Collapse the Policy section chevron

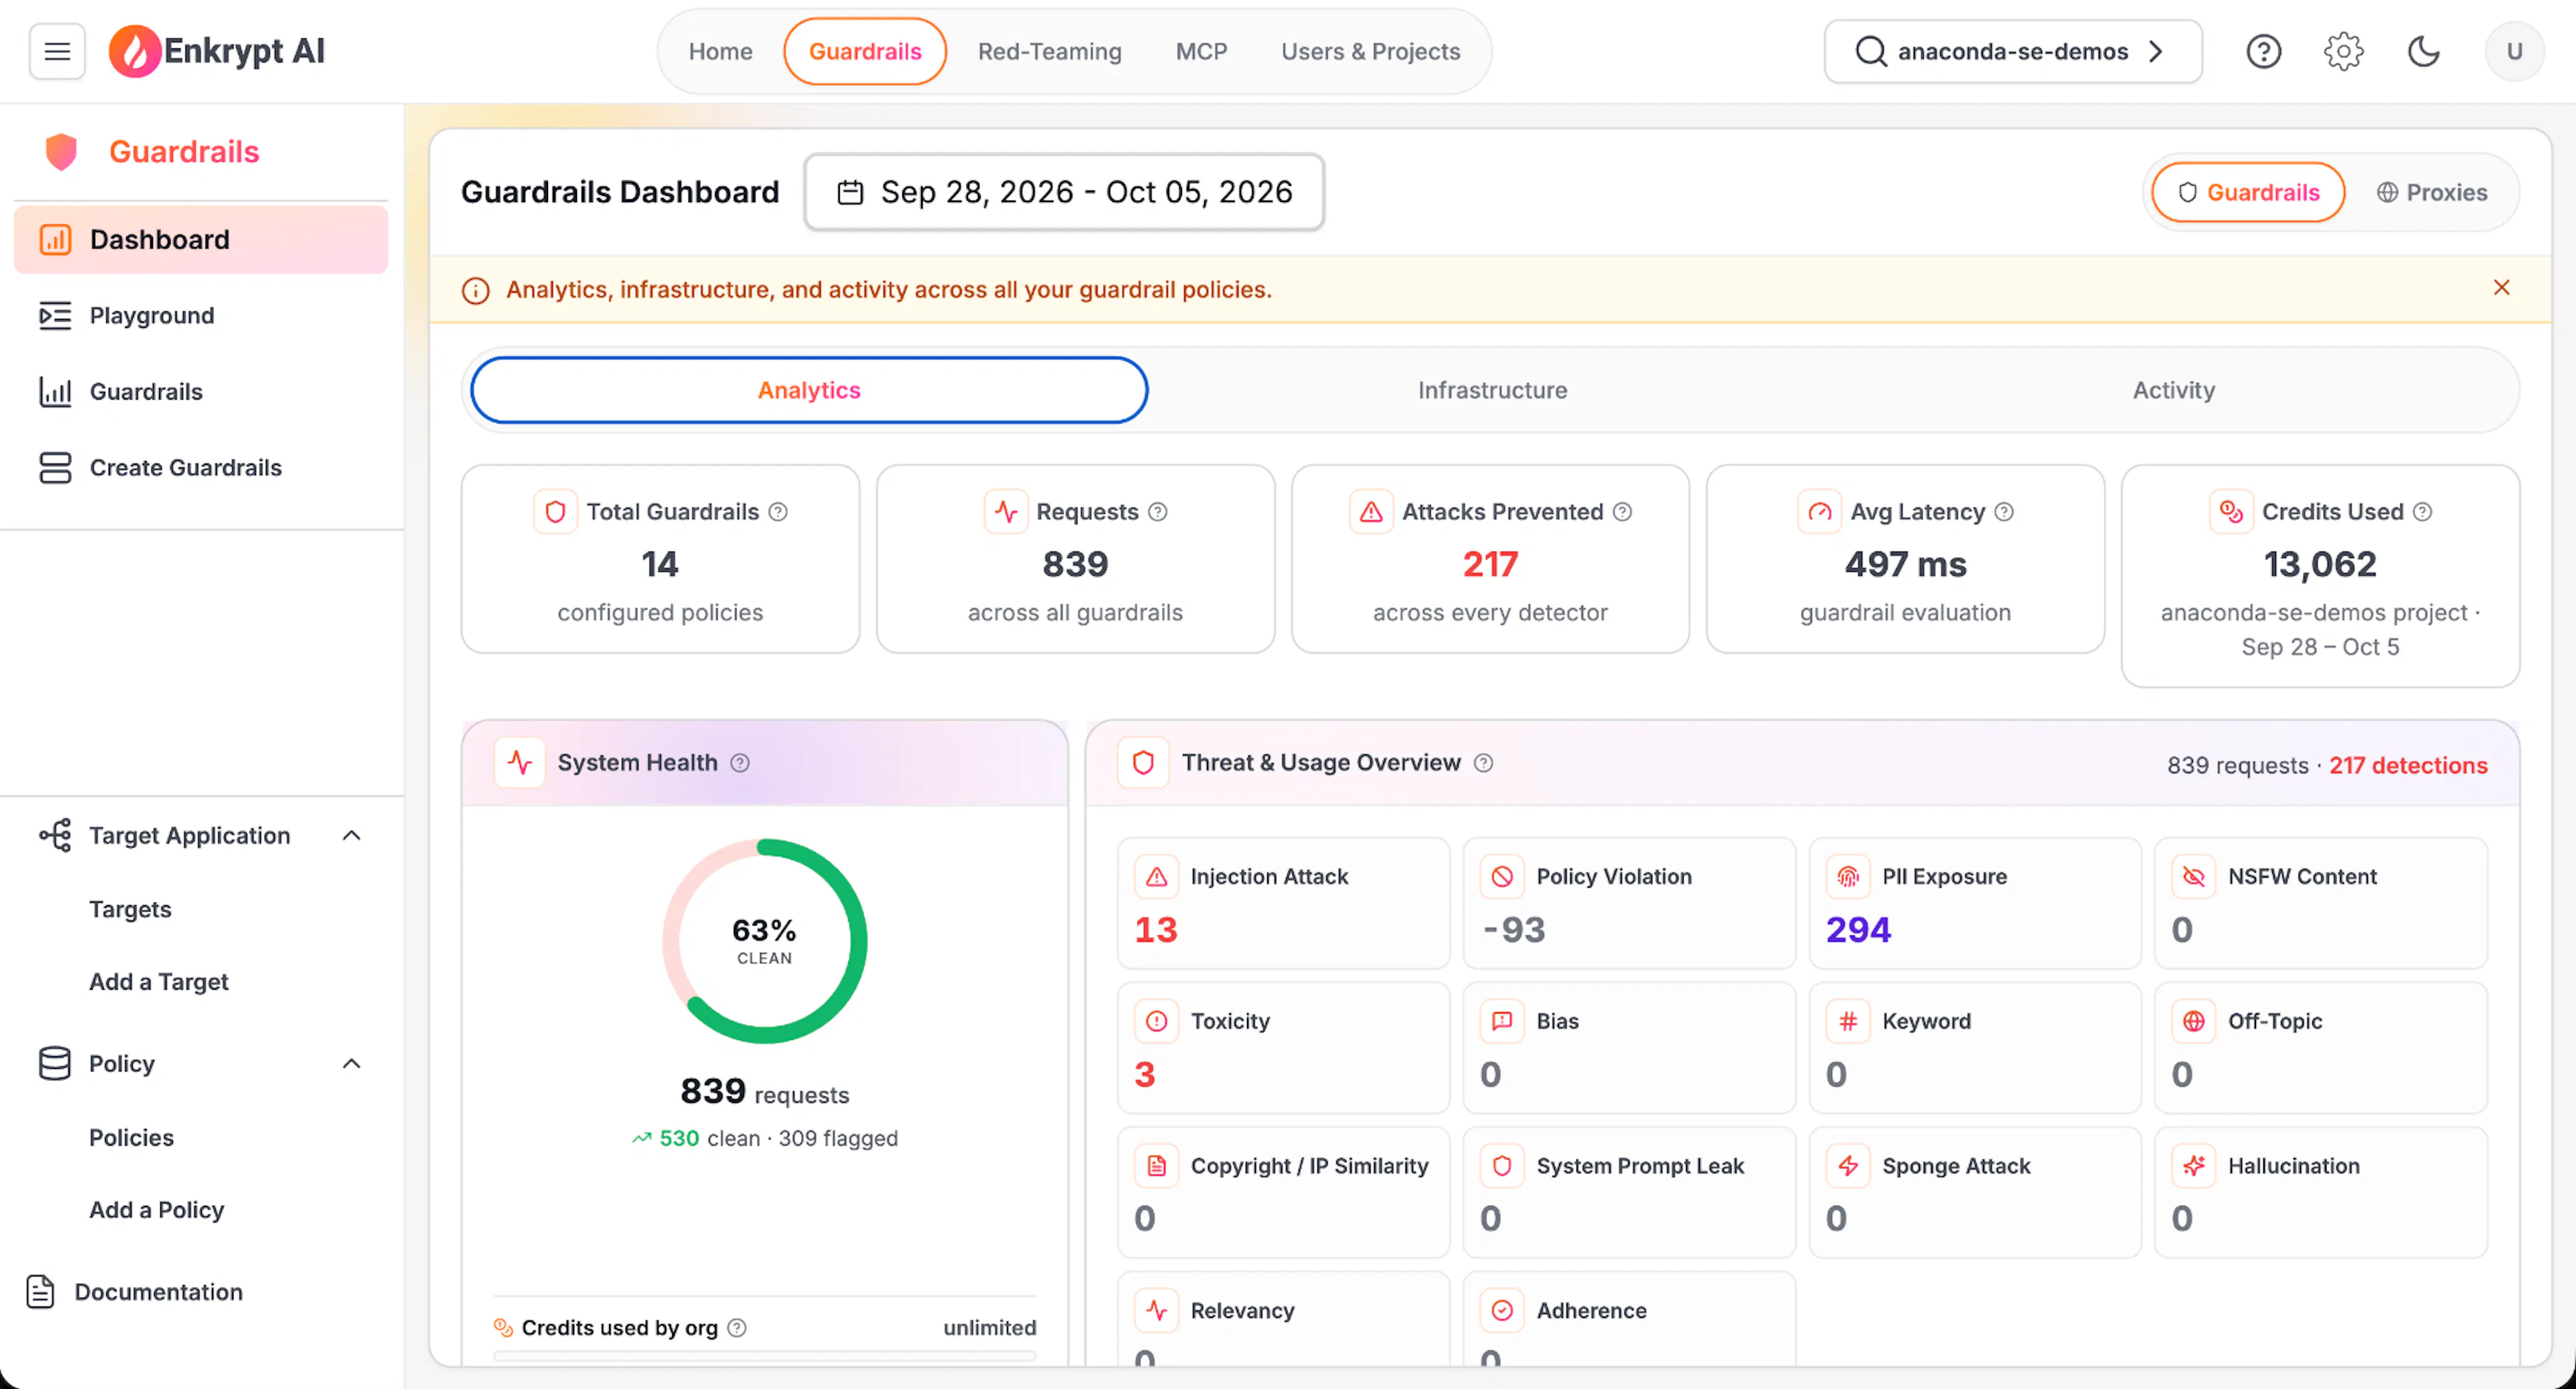tap(351, 1064)
